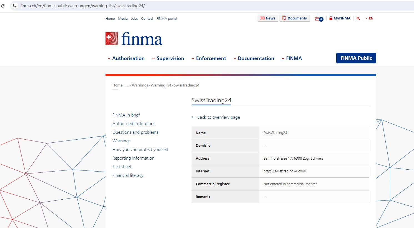
Task: Click the FINMA logo
Action: point(134,39)
